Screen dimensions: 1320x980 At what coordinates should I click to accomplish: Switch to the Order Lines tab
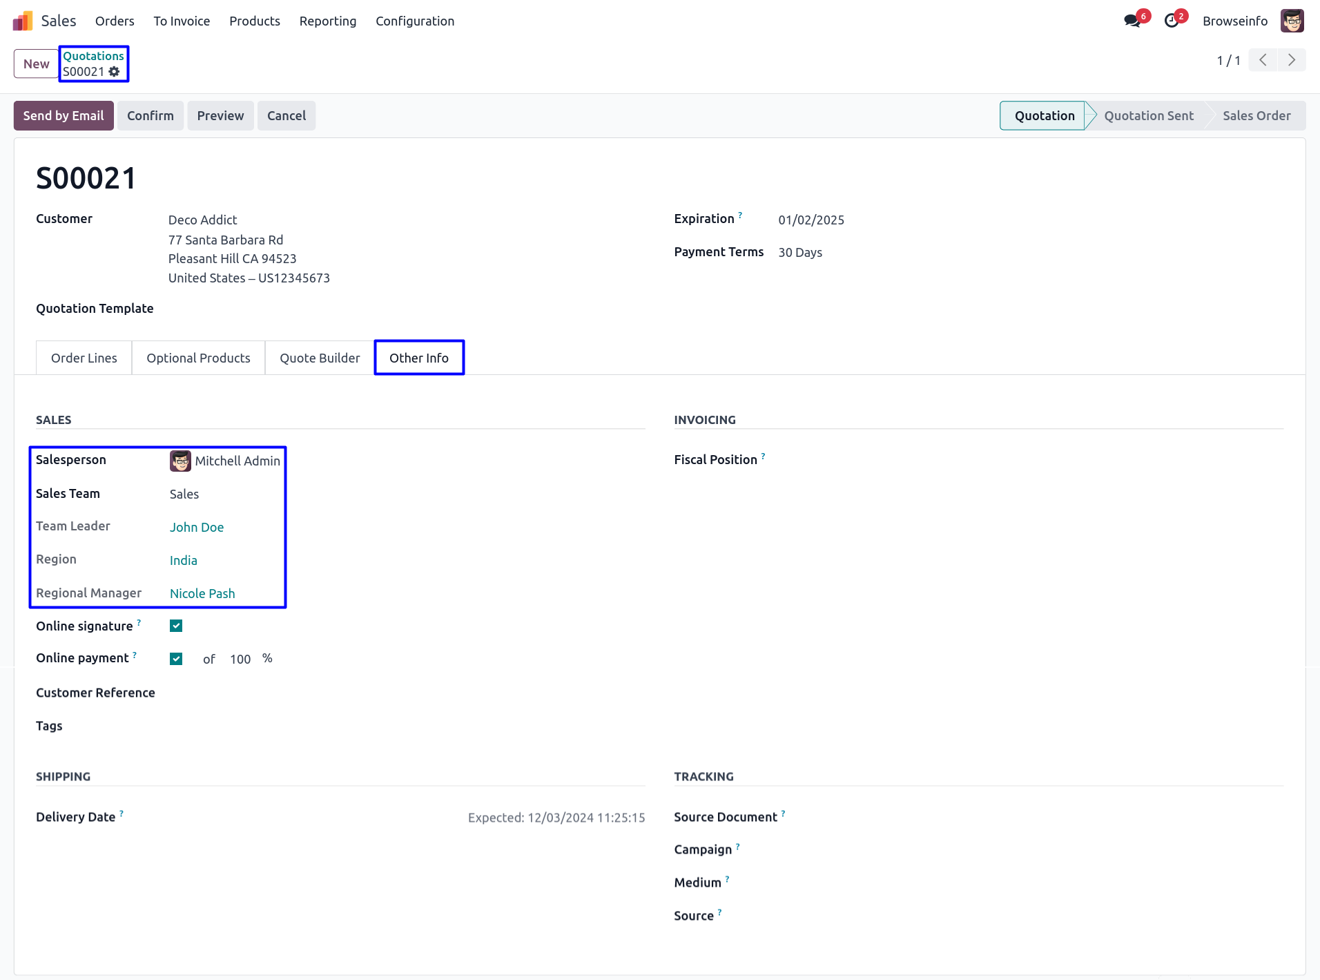(x=84, y=358)
